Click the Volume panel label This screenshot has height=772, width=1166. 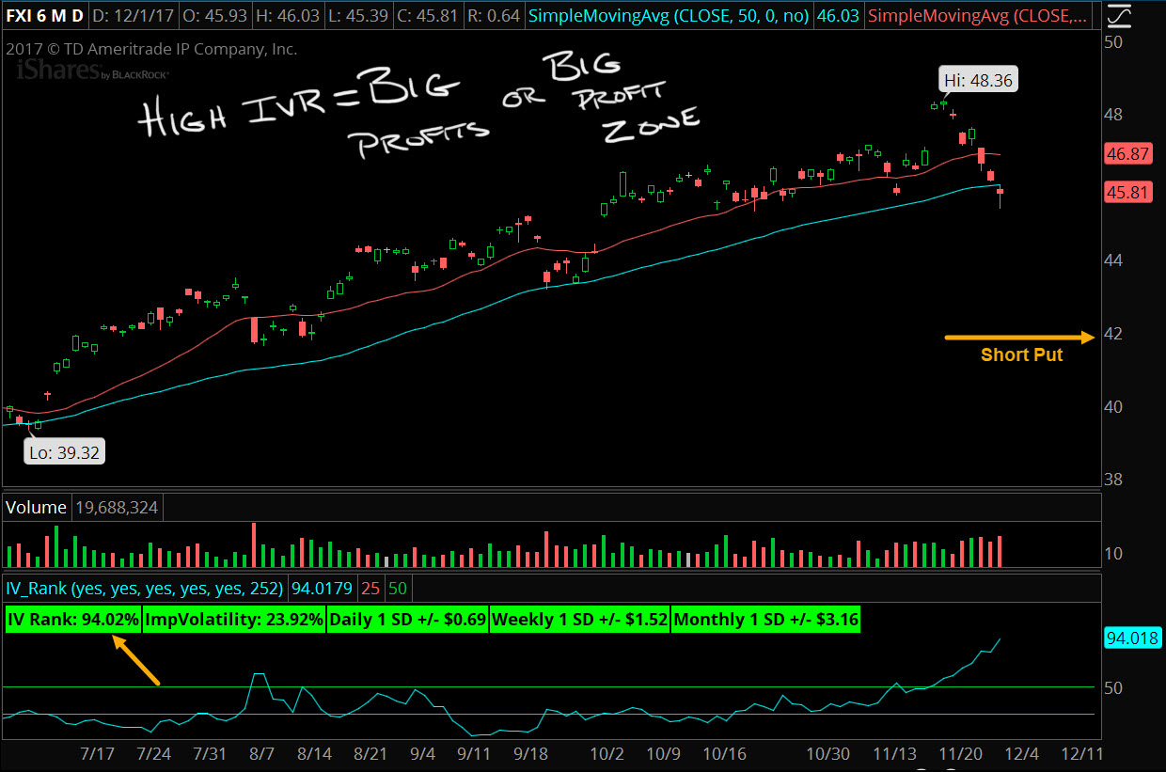[36, 507]
